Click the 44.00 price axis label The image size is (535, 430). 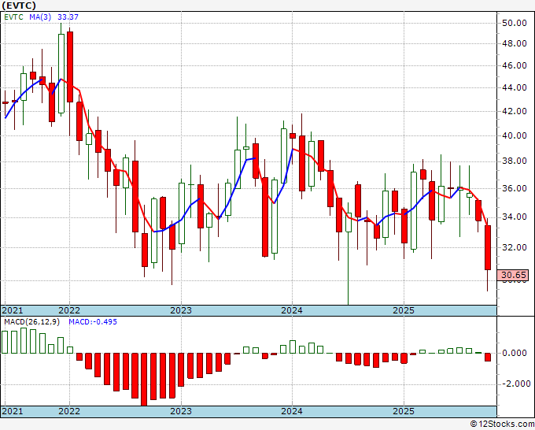pyautogui.click(x=515, y=87)
